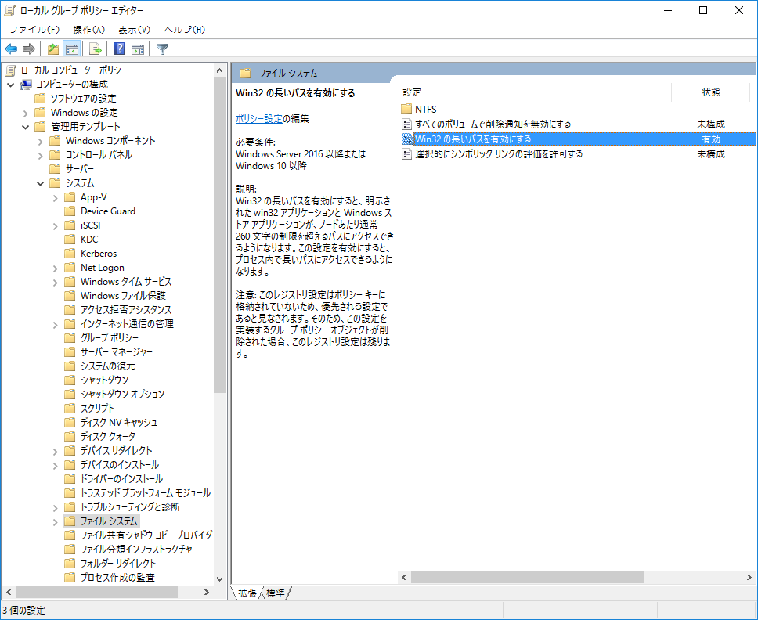Toggle the Show/Hide console tree icon
758x620 pixels.
[x=72, y=49]
